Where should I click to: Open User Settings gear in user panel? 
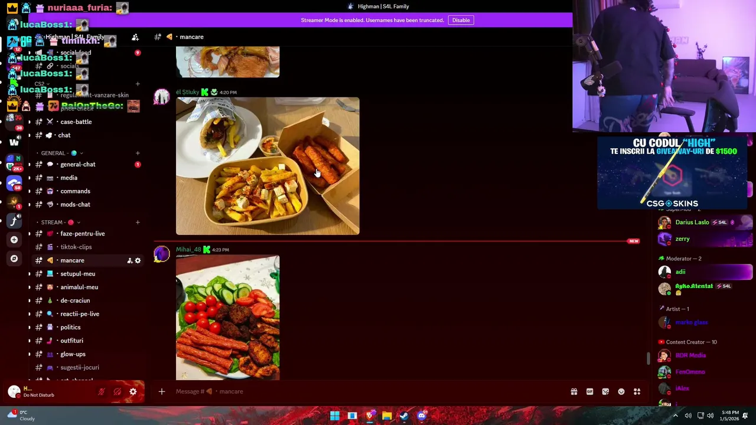pyautogui.click(x=133, y=391)
